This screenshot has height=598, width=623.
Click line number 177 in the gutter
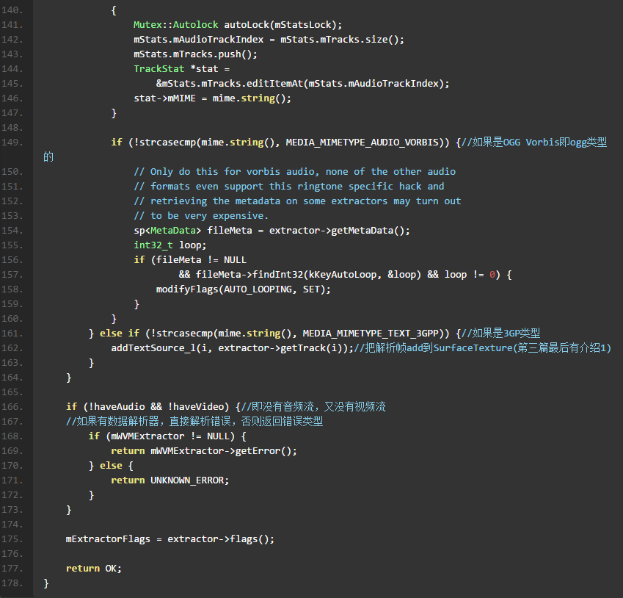[x=16, y=569]
